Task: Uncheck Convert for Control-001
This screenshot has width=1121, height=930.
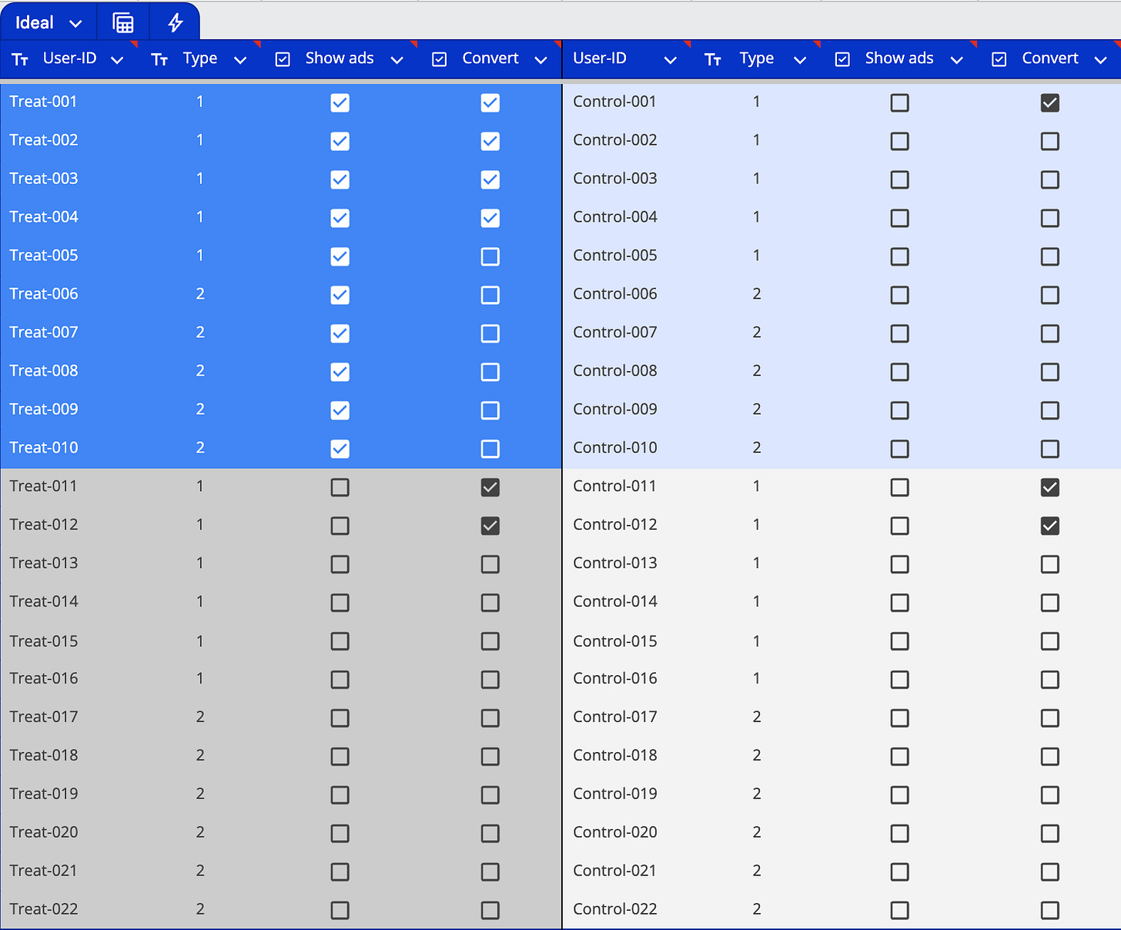Action: (1050, 102)
